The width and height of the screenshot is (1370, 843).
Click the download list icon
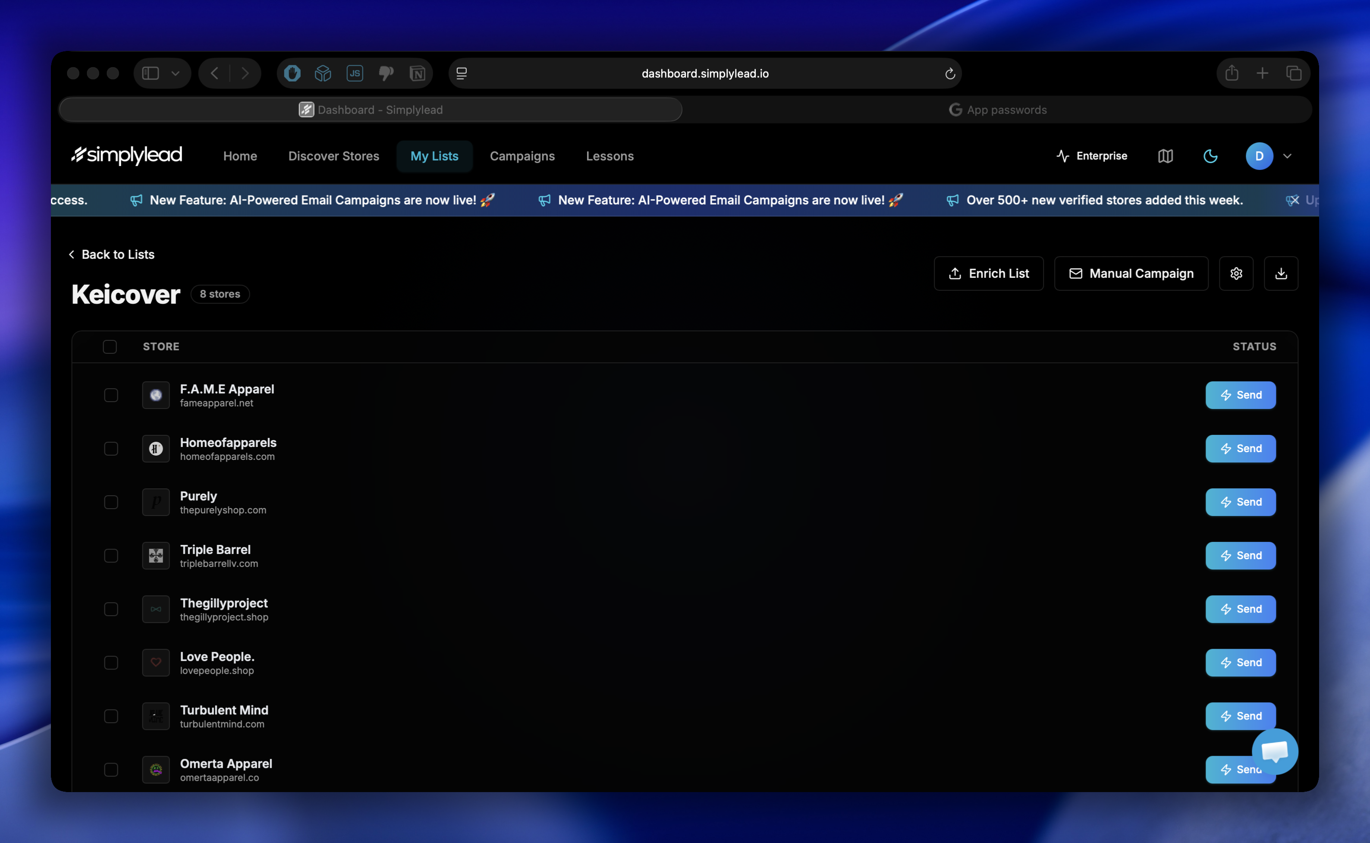[1280, 273]
